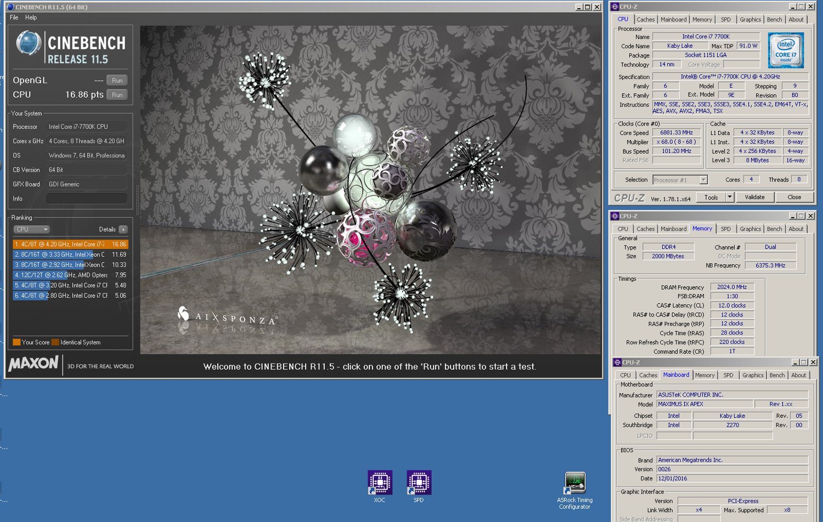Click the Close button in CPU-Z
Screen dimensions: 823x522
pyautogui.click(x=794, y=197)
